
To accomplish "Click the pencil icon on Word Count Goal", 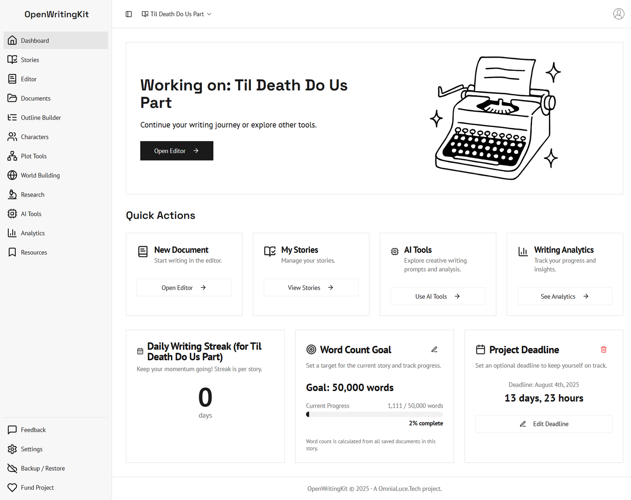I will (x=434, y=350).
